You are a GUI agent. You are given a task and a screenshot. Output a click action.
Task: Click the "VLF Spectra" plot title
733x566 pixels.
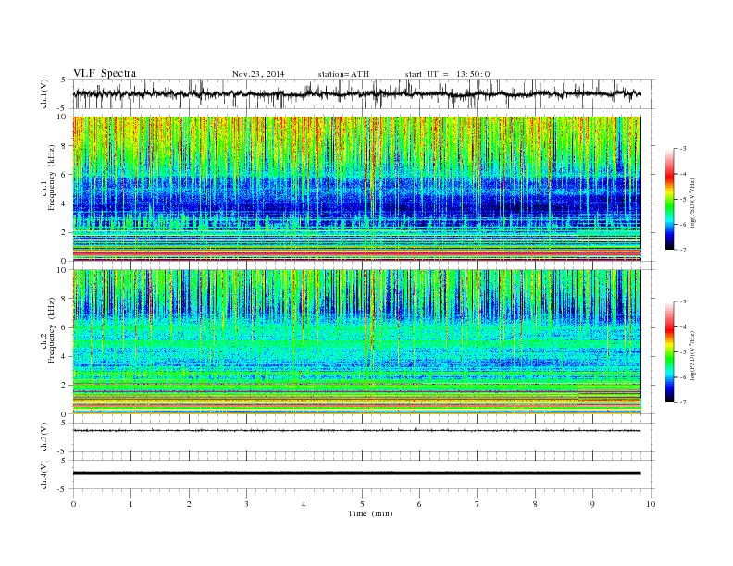tap(105, 73)
